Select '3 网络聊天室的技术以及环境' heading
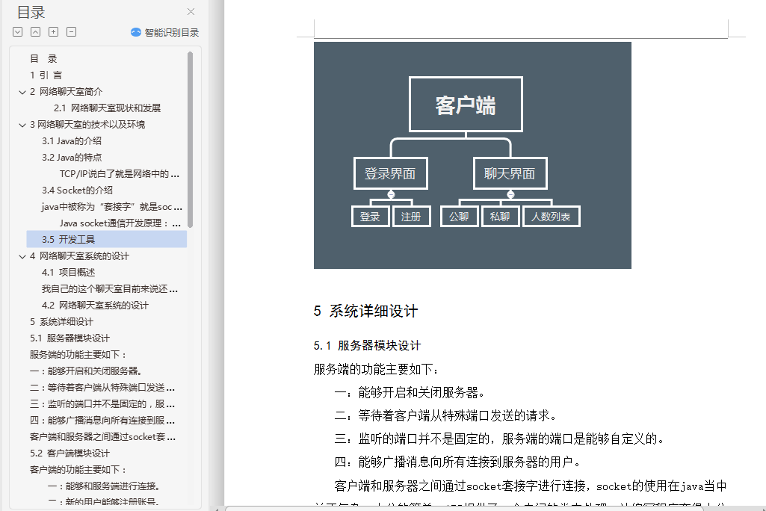The height and width of the screenshot is (511, 766). (x=87, y=125)
